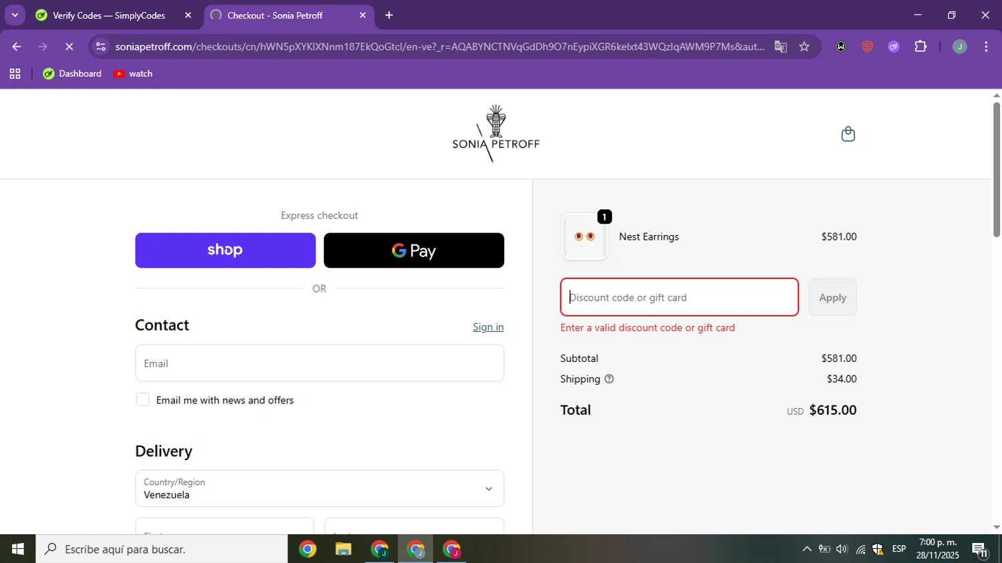This screenshot has width=1002, height=563.
Task: Click the Windows taskbar search box
Action: tap(162, 549)
